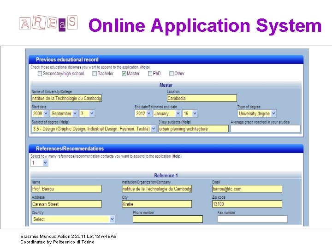Open the Type of degree dropdown

pyautogui.click(x=257, y=113)
